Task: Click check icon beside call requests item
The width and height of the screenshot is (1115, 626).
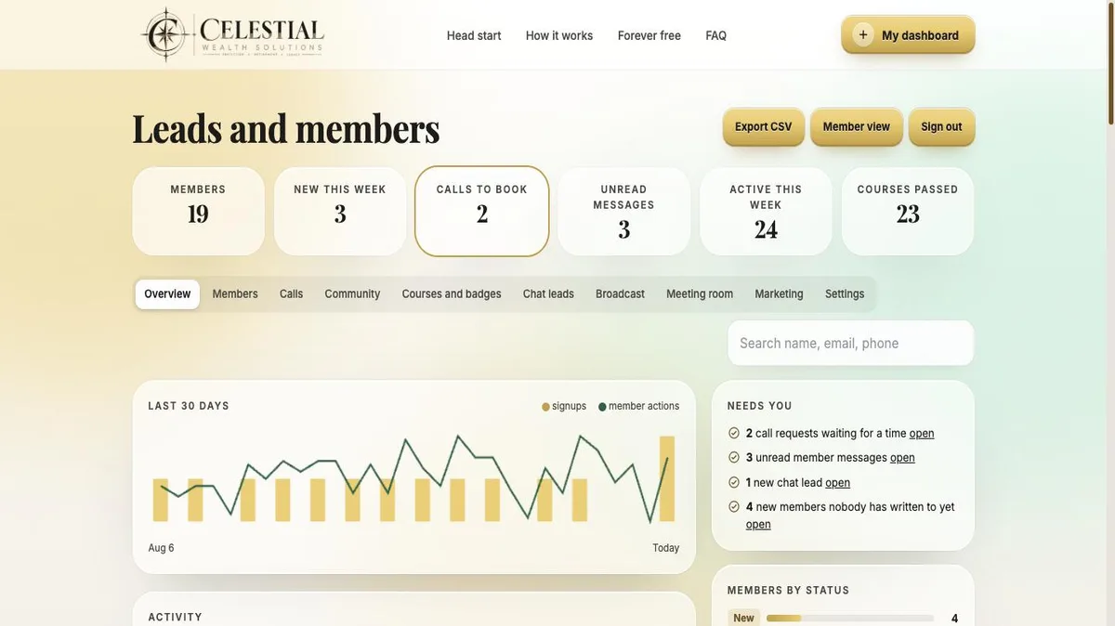Action: [734, 433]
